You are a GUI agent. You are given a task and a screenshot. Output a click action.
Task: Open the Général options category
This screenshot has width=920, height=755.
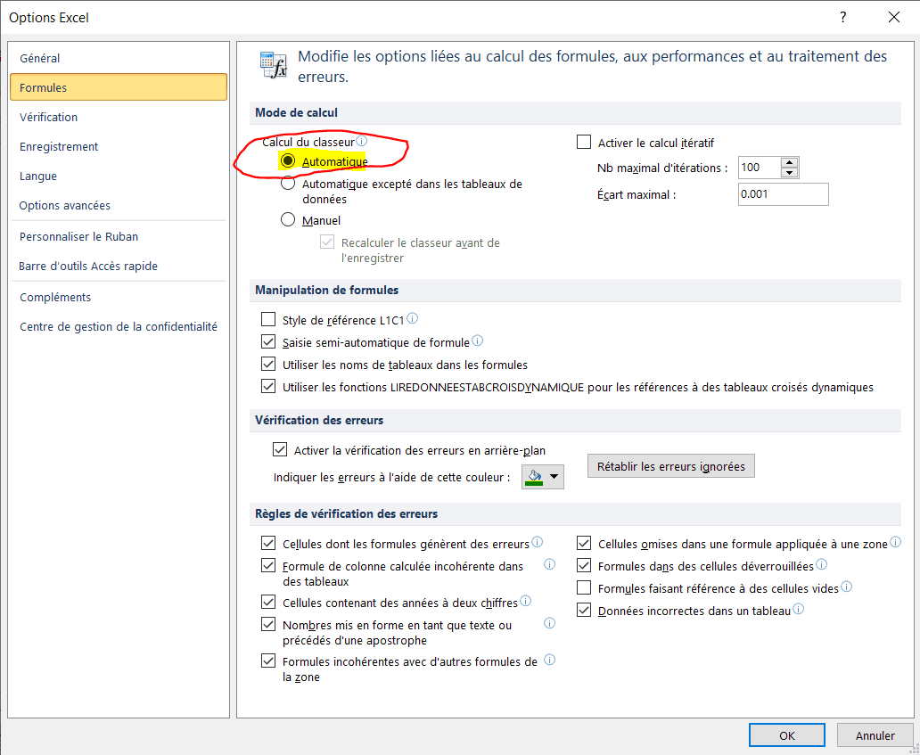pyautogui.click(x=119, y=58)
